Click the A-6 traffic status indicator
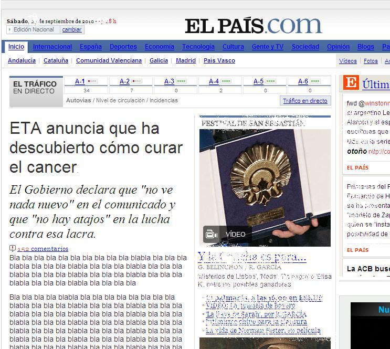Image resolution: width=390 pixels, height=349 pixels. pos(316,82)
